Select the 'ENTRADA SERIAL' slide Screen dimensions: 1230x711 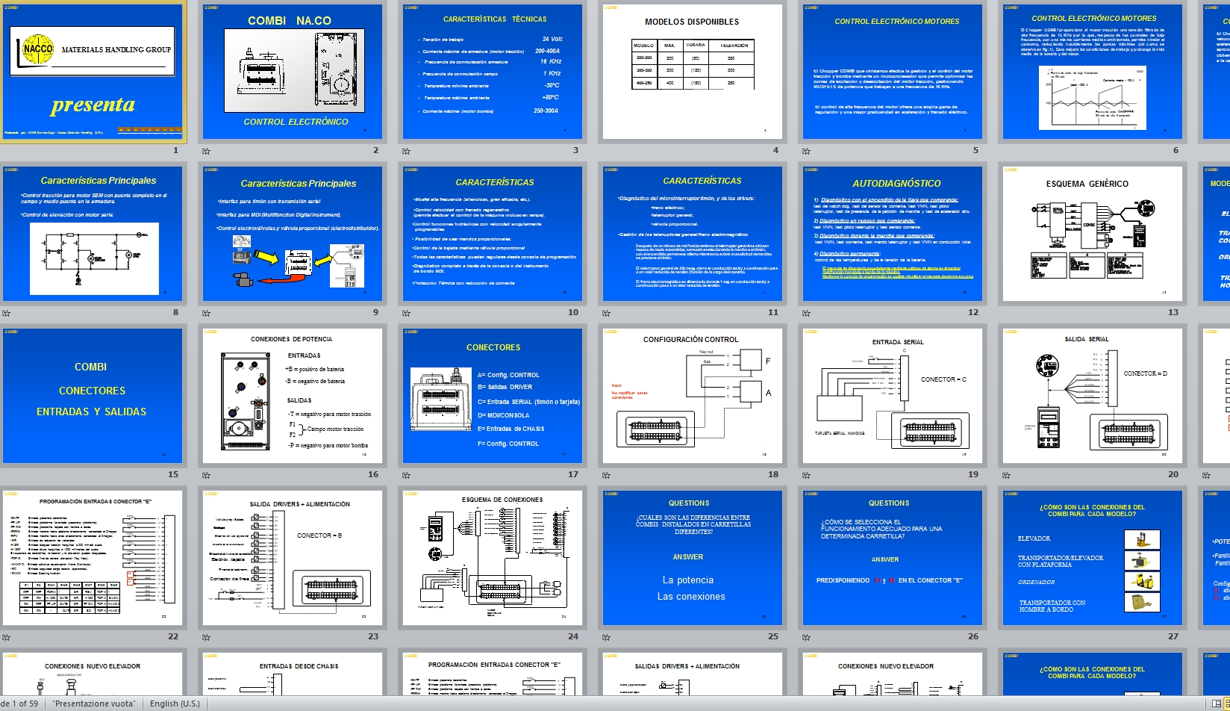[x=893, y=396]
